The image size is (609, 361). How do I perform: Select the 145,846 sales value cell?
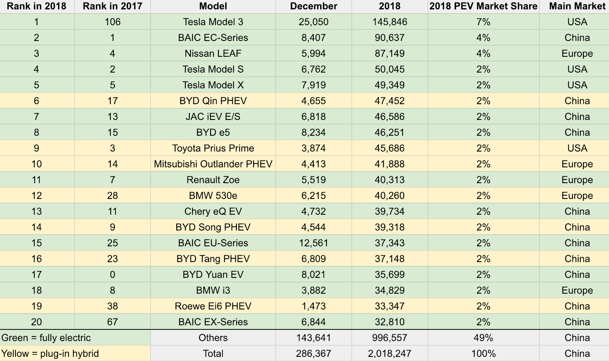pyautogui.click(x=389, y=22)
